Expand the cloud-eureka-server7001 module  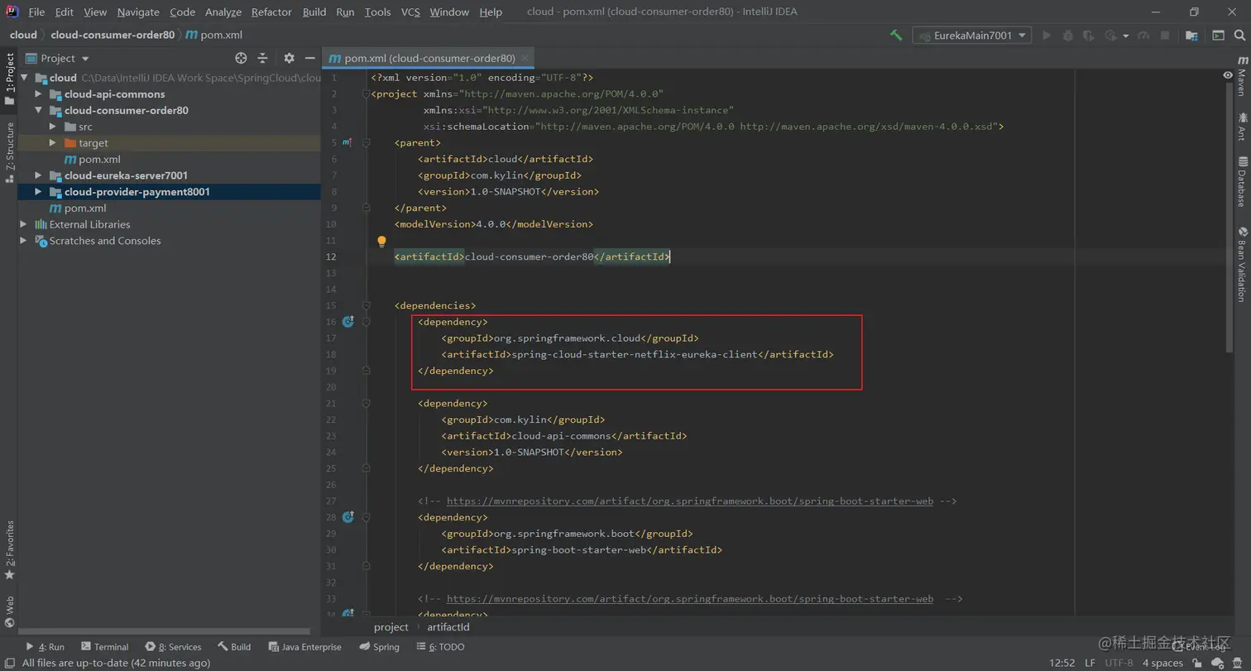click(38, 175)
